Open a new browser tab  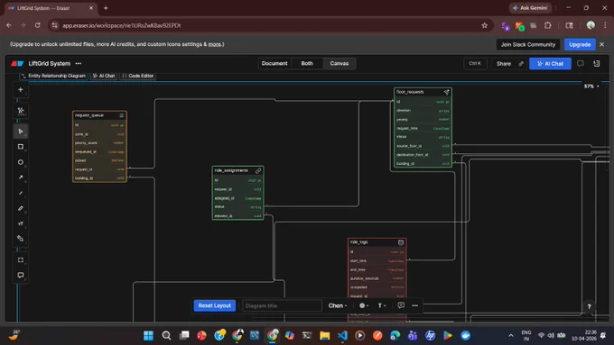(x=106, y=8)
